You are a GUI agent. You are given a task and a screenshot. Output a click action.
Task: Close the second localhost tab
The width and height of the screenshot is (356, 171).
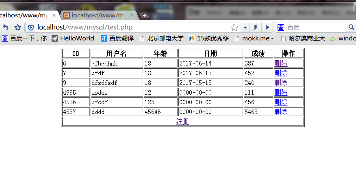point(132,15)
